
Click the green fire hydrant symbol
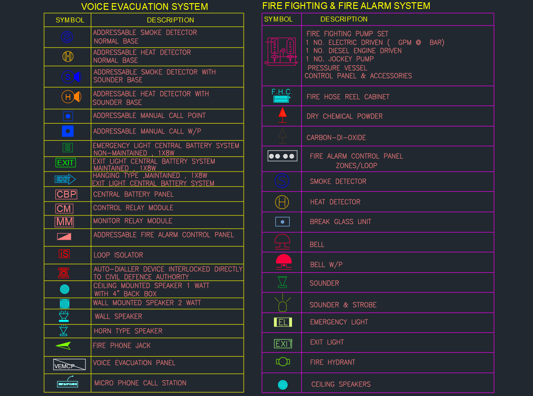click(283, 362)
